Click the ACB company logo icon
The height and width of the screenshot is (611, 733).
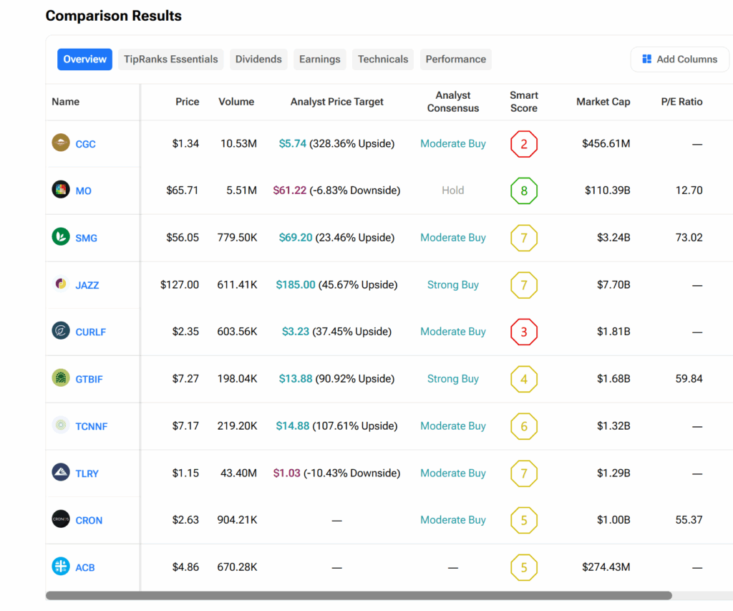[61, 566]
